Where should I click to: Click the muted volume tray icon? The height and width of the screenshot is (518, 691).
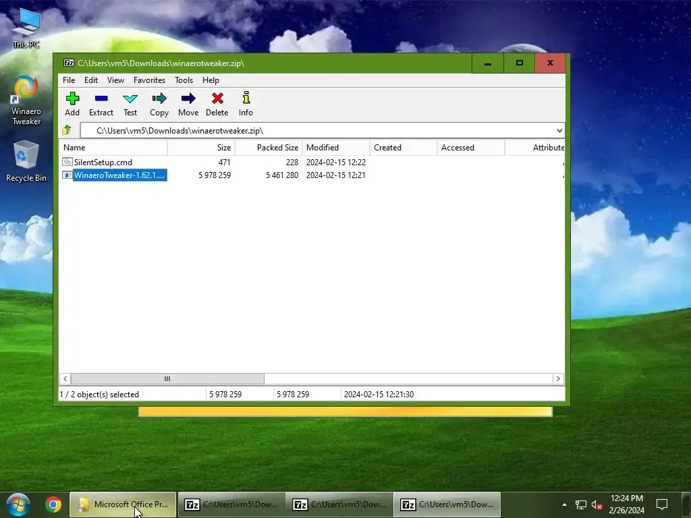click(597, 505)
